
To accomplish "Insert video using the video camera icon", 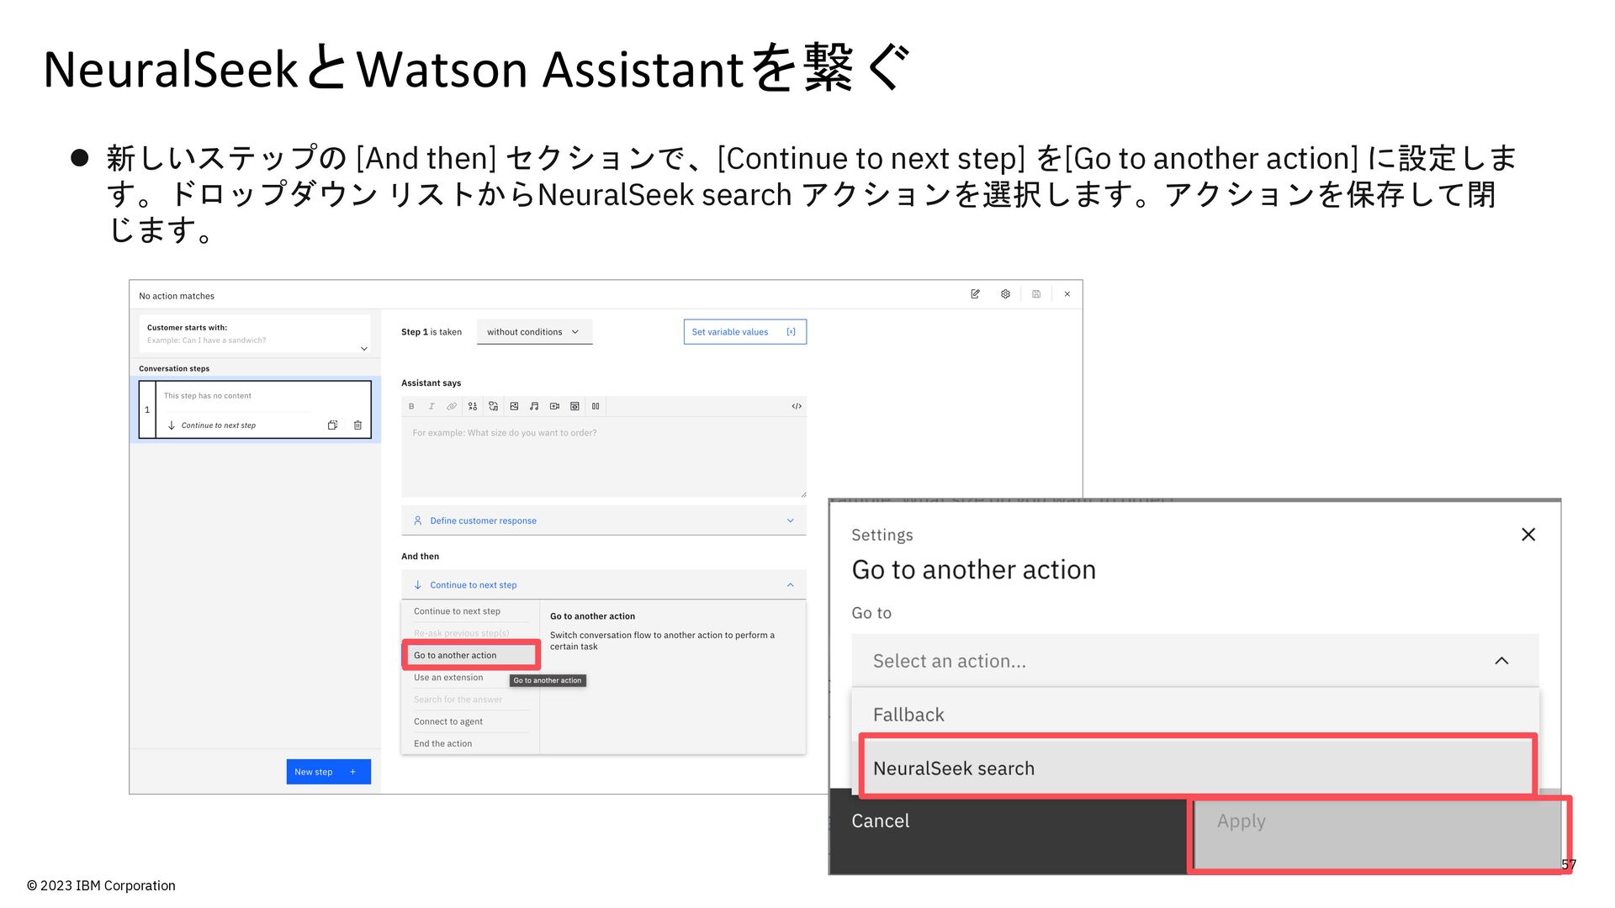I will click(x=554, y=406).
